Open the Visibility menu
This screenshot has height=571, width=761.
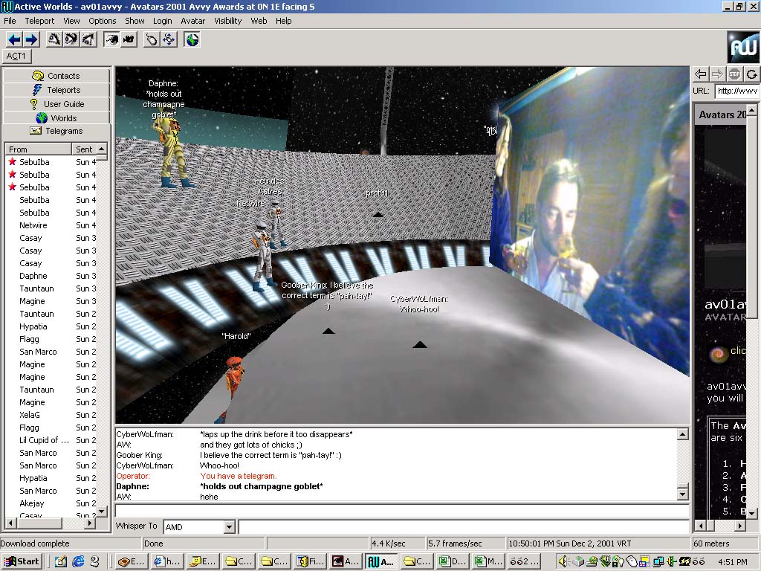click(x=228, y=21)
